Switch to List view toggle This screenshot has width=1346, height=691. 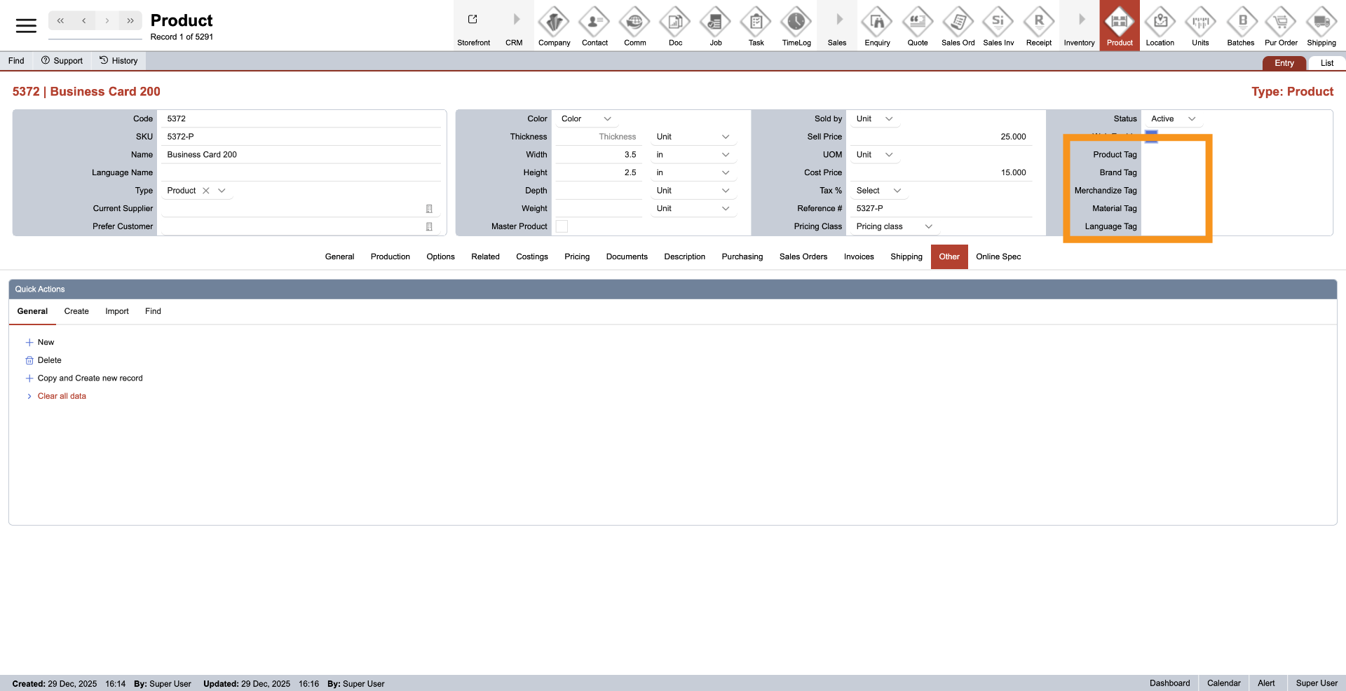tap(1326, 63)
